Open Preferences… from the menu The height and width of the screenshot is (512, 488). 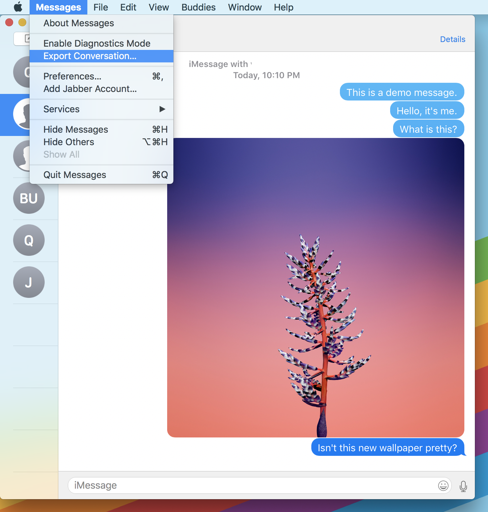[101, 76]
